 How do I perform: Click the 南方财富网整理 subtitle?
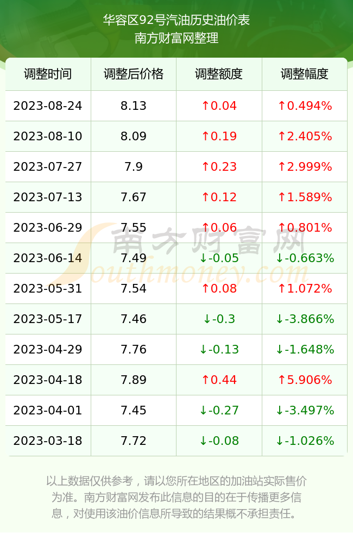point(177,38)
